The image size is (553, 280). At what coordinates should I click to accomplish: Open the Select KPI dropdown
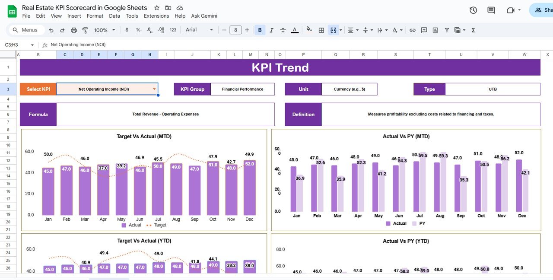153,89
